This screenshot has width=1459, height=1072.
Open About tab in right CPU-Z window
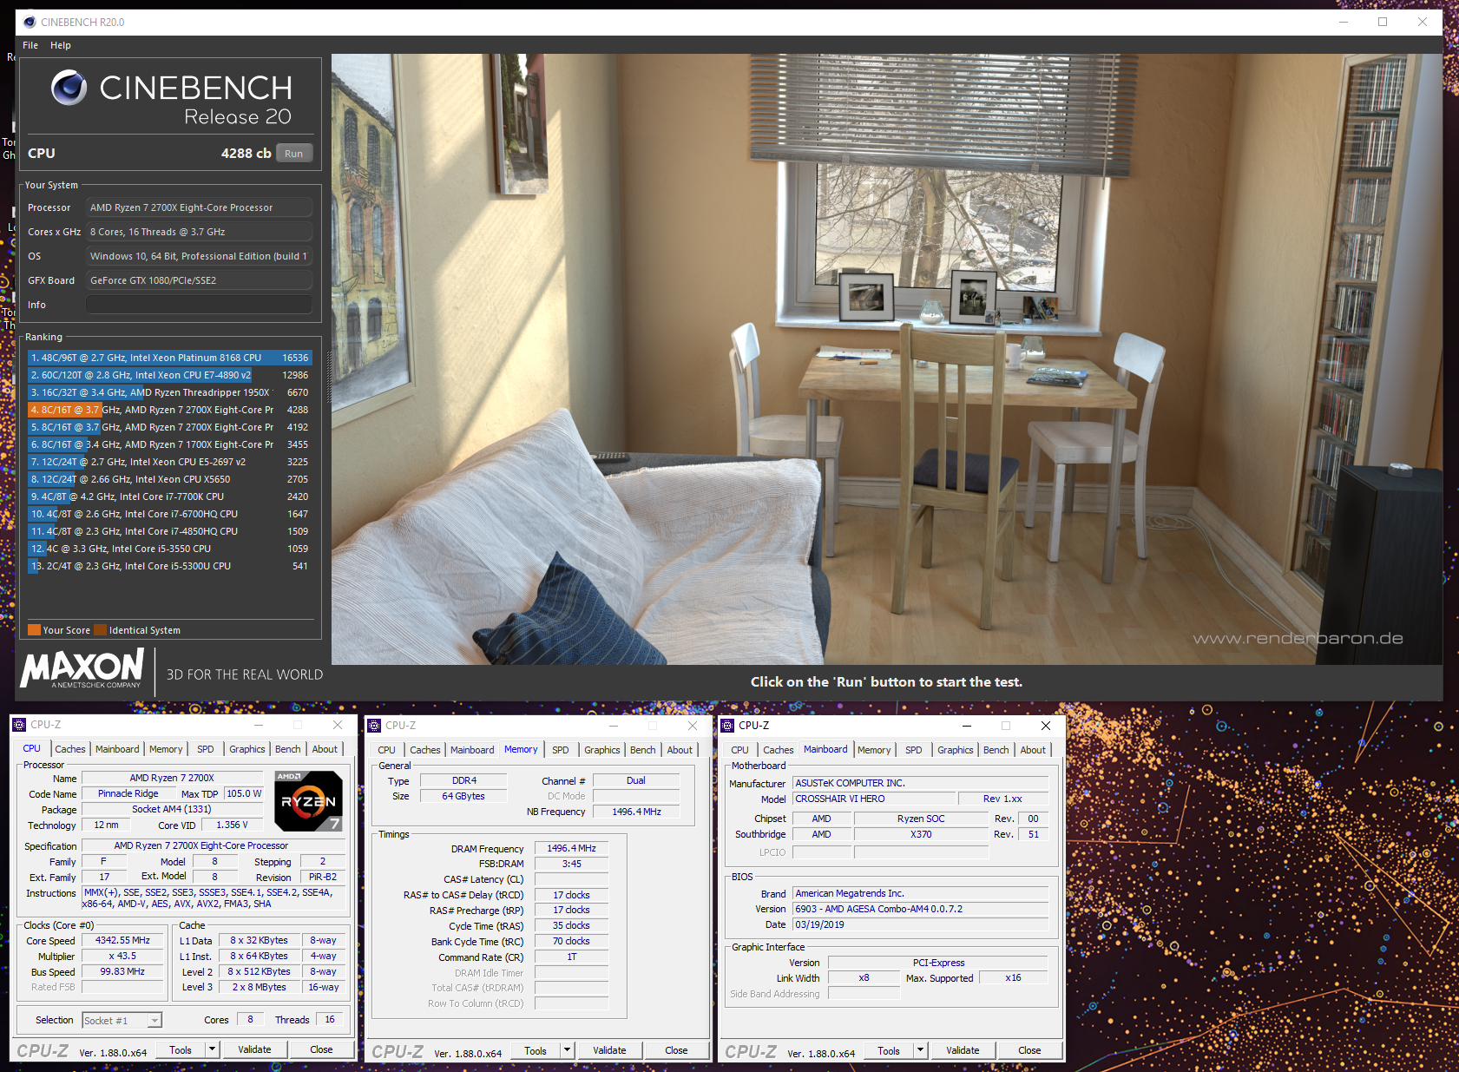tap(1033, 750)
